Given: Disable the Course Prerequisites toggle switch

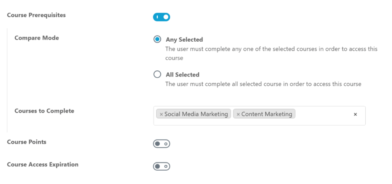Looking at the screenshot, I should coord(162,17).
